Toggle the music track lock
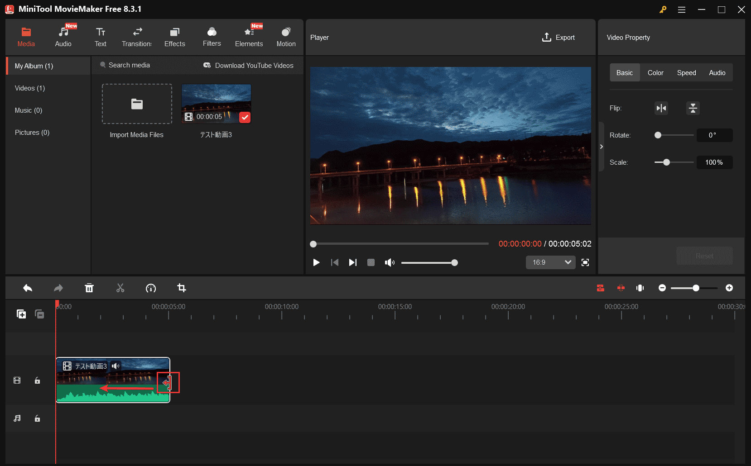Image resolution: width=751 pixels, height=466 pixels. [38, 418]
